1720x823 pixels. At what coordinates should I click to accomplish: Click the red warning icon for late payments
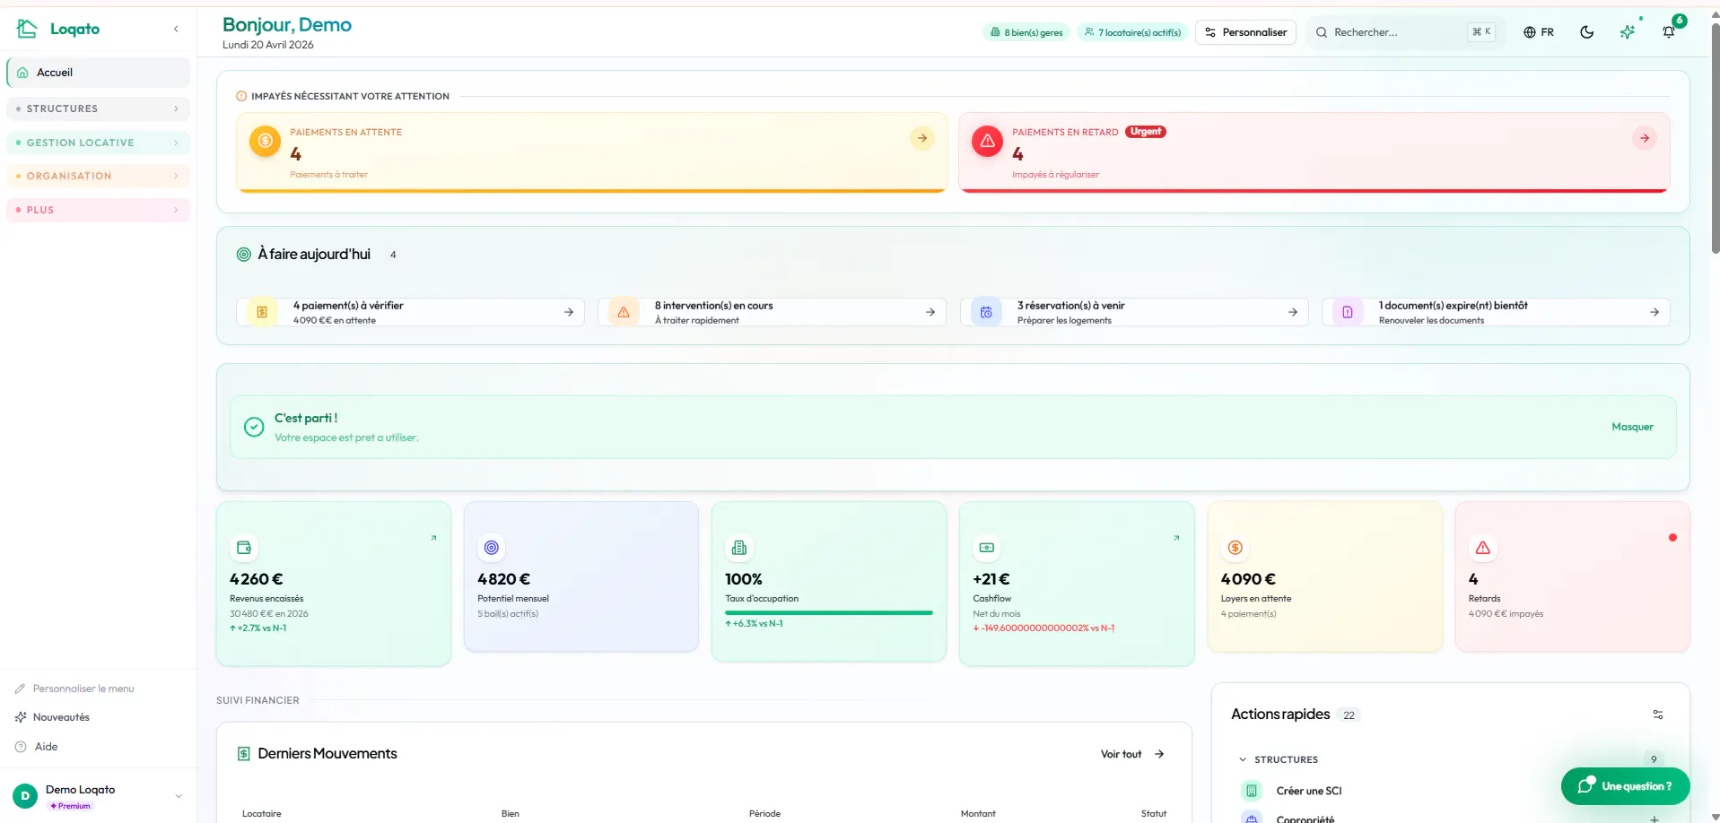pos(987,141)
